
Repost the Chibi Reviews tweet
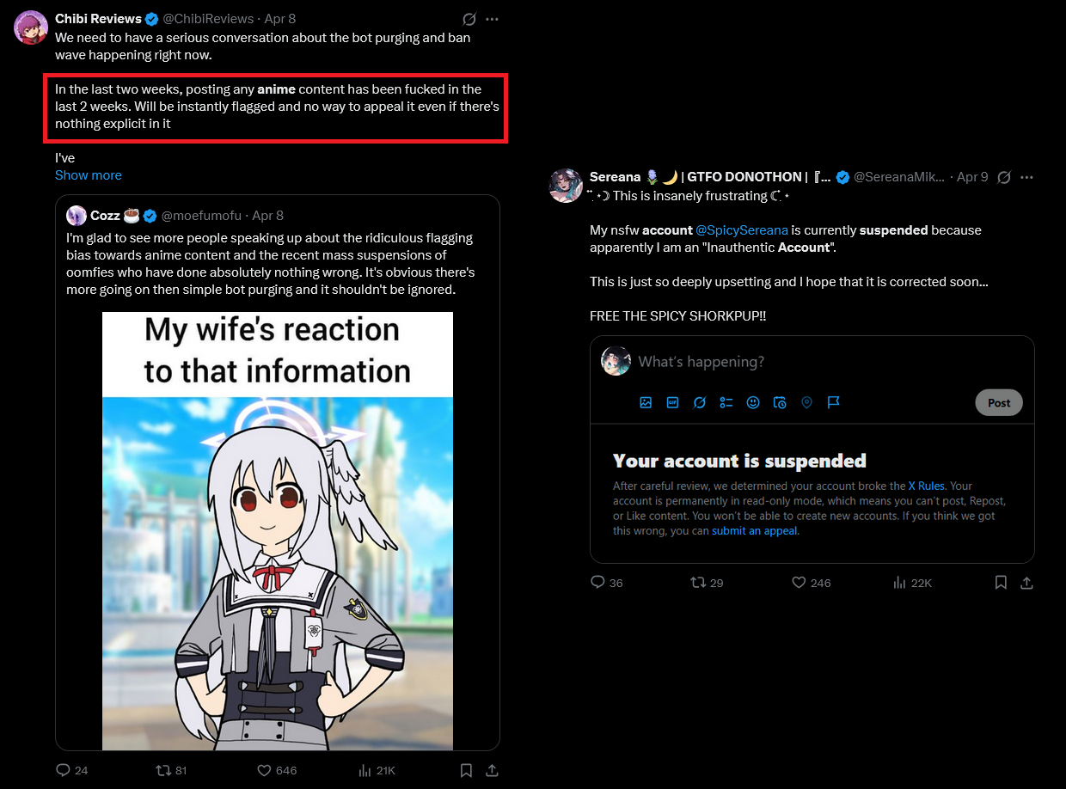point(169,770)
